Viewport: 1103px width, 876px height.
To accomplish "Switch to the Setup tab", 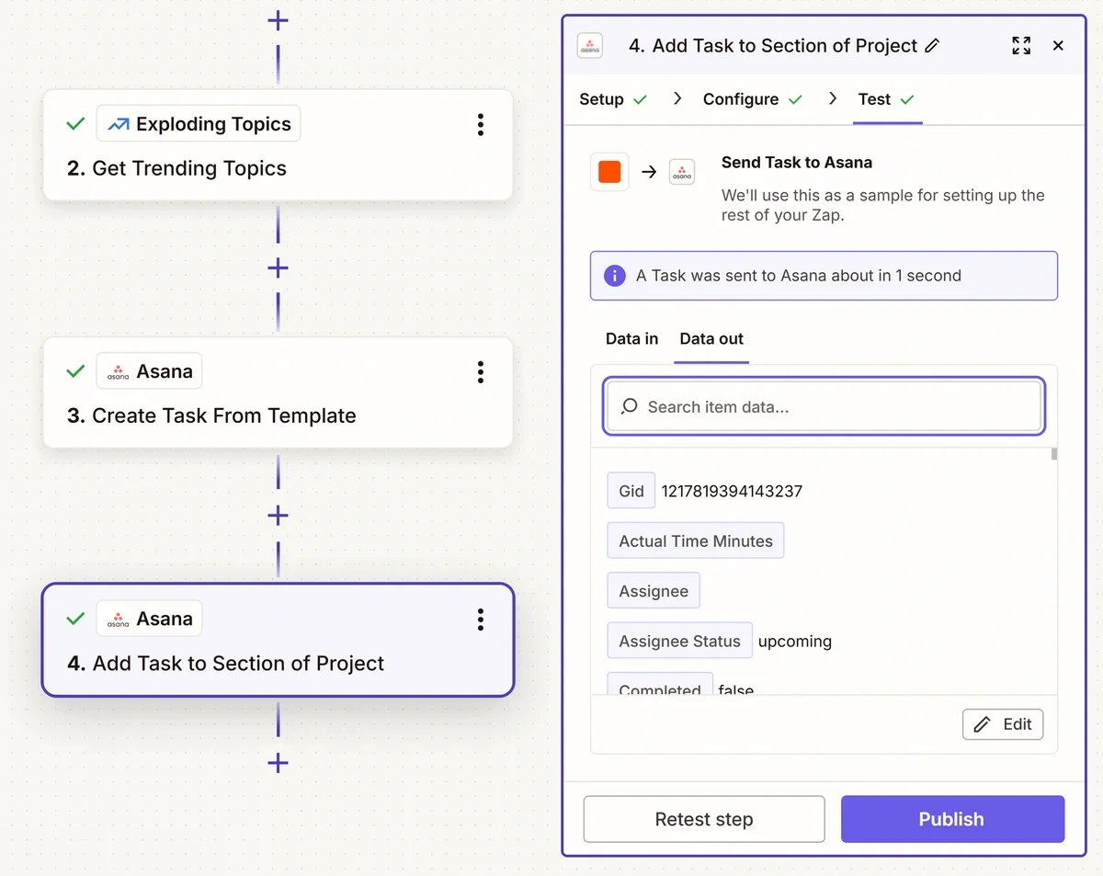I will tap(613, 99).
